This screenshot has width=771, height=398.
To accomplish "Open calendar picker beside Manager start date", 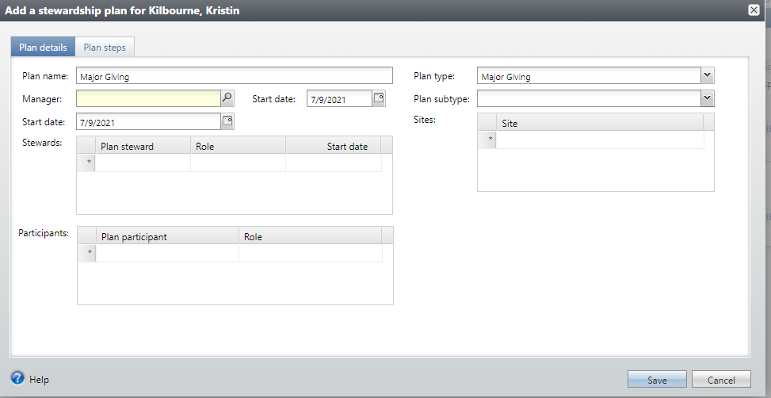I will [379, 98].
